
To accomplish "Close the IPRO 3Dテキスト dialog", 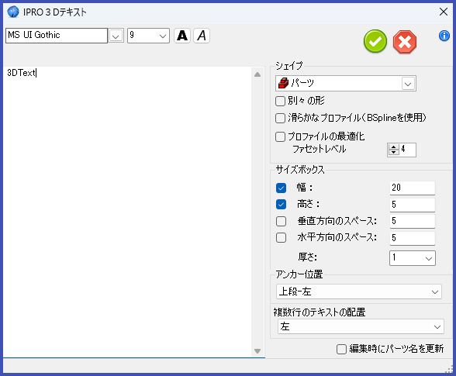I will tap(444, 12).
